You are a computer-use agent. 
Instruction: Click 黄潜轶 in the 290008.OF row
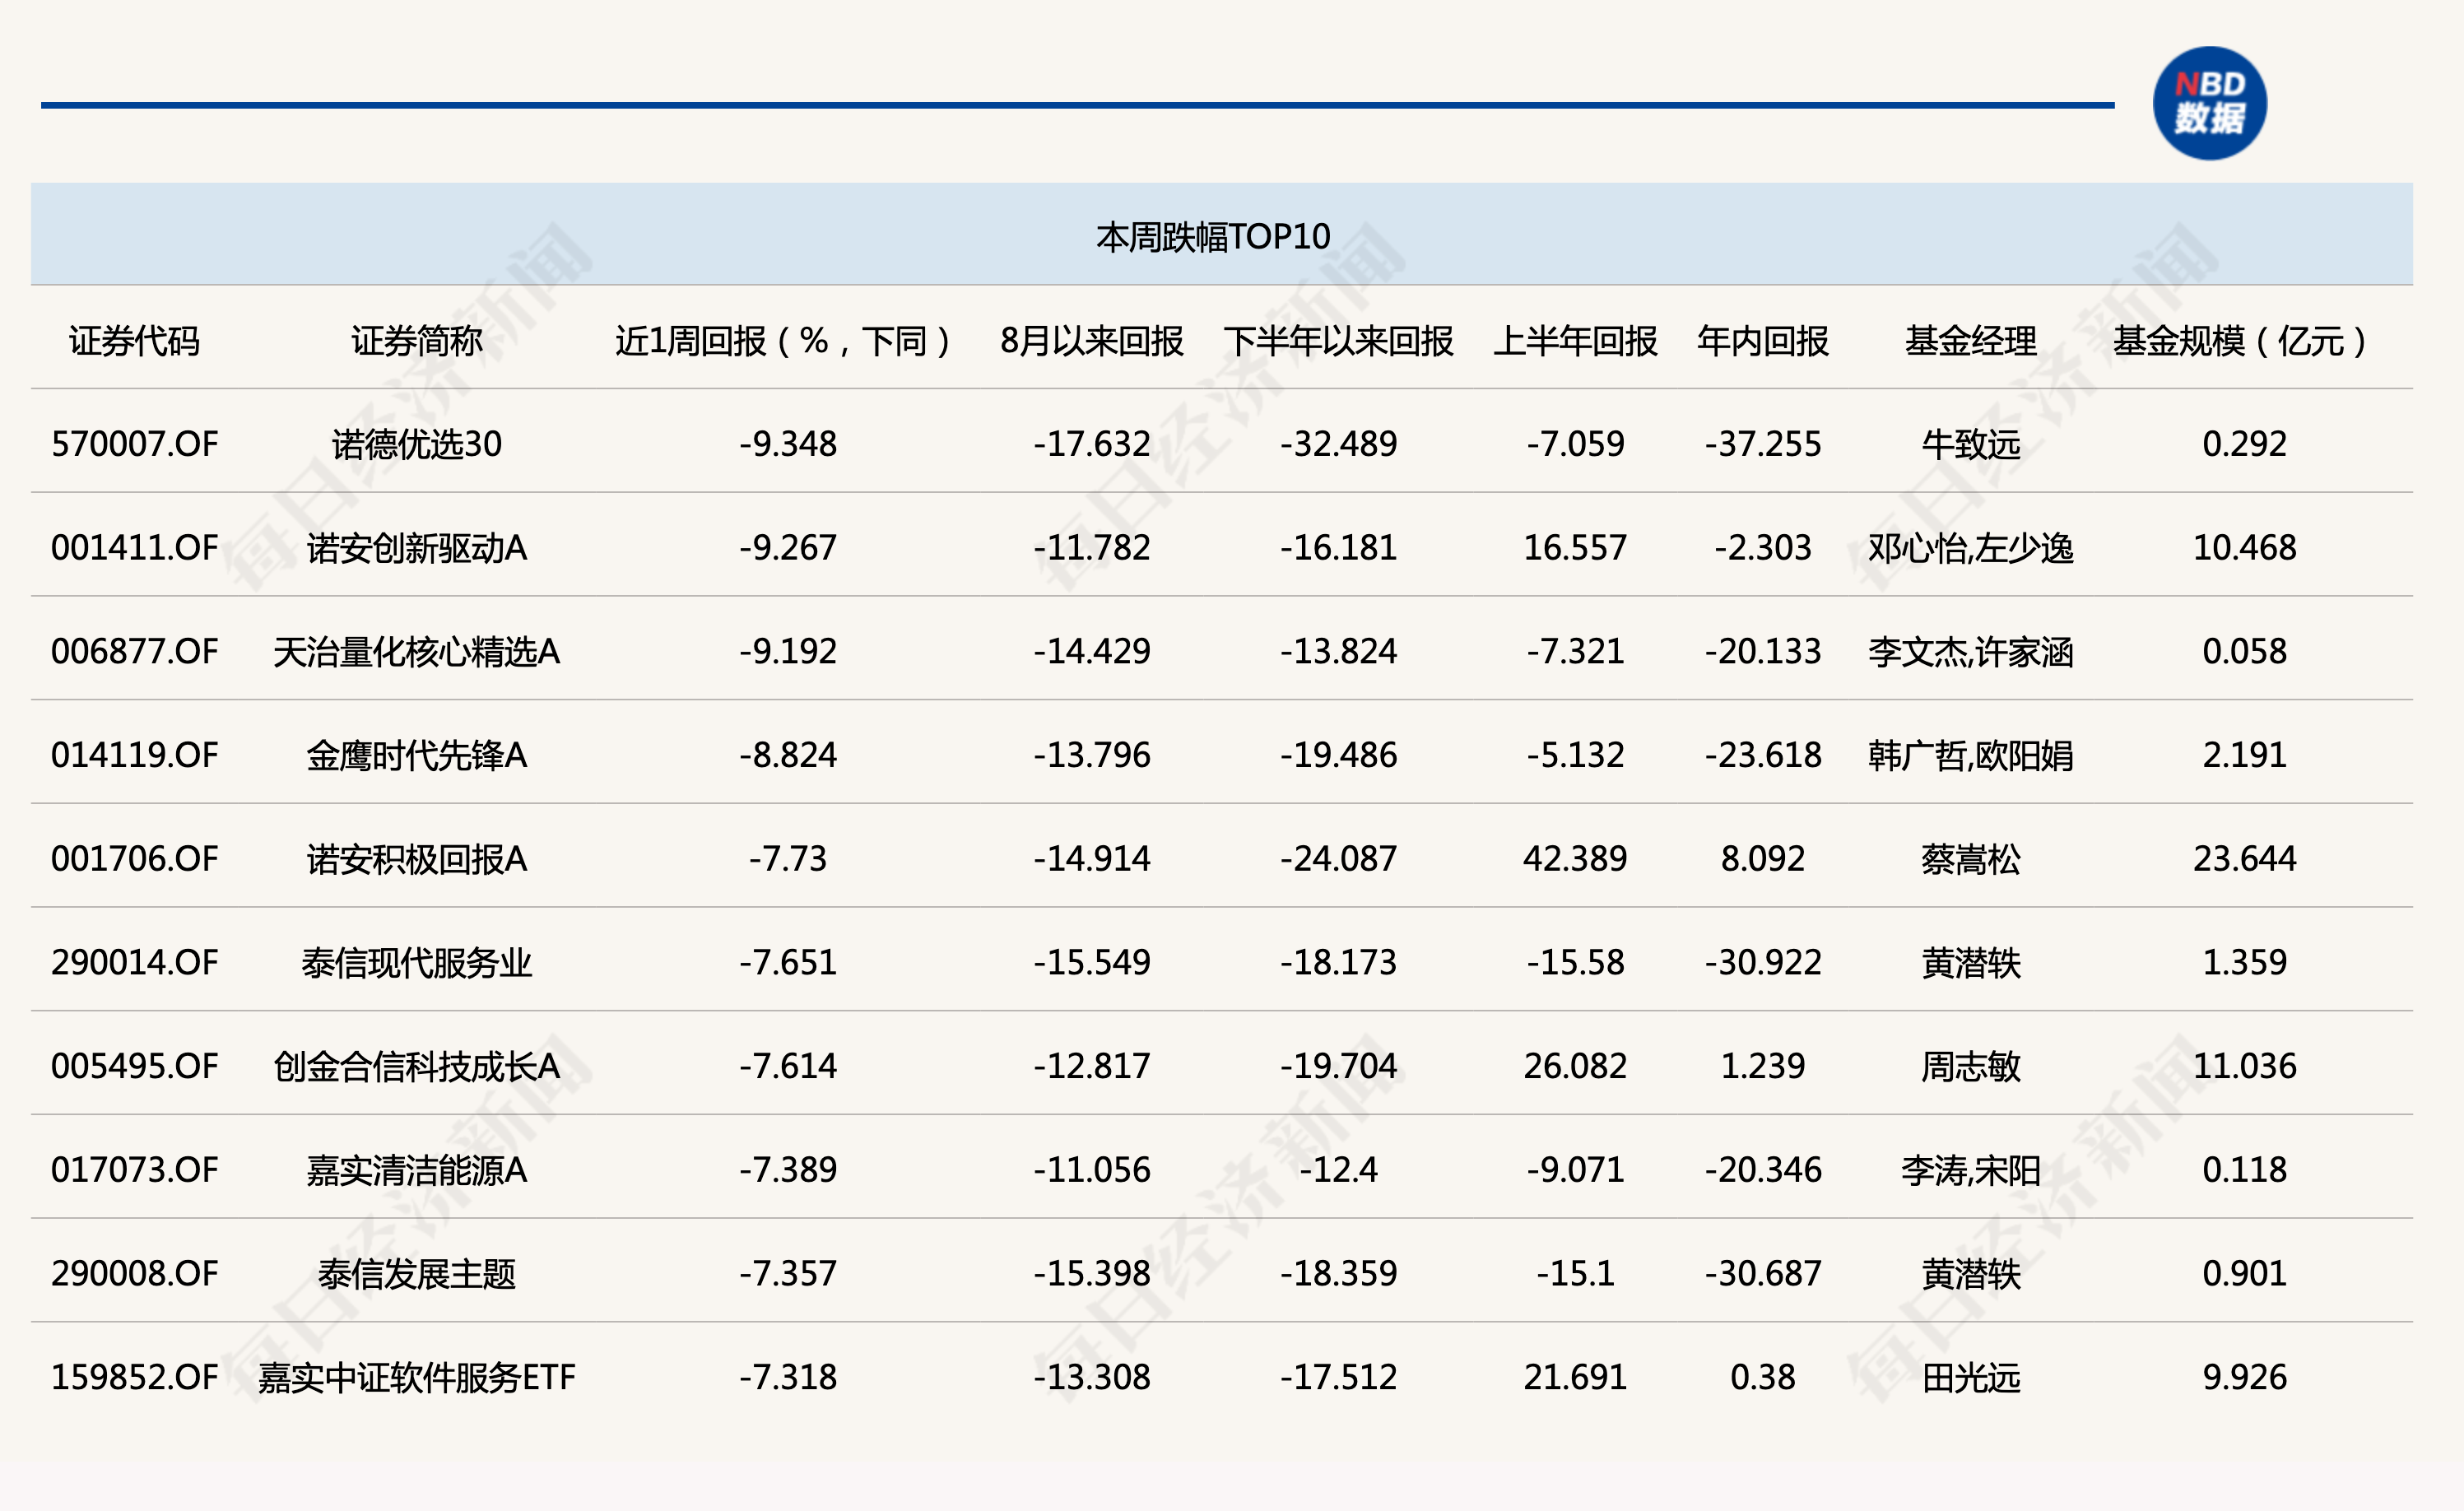click(x=1970, y=1273)
